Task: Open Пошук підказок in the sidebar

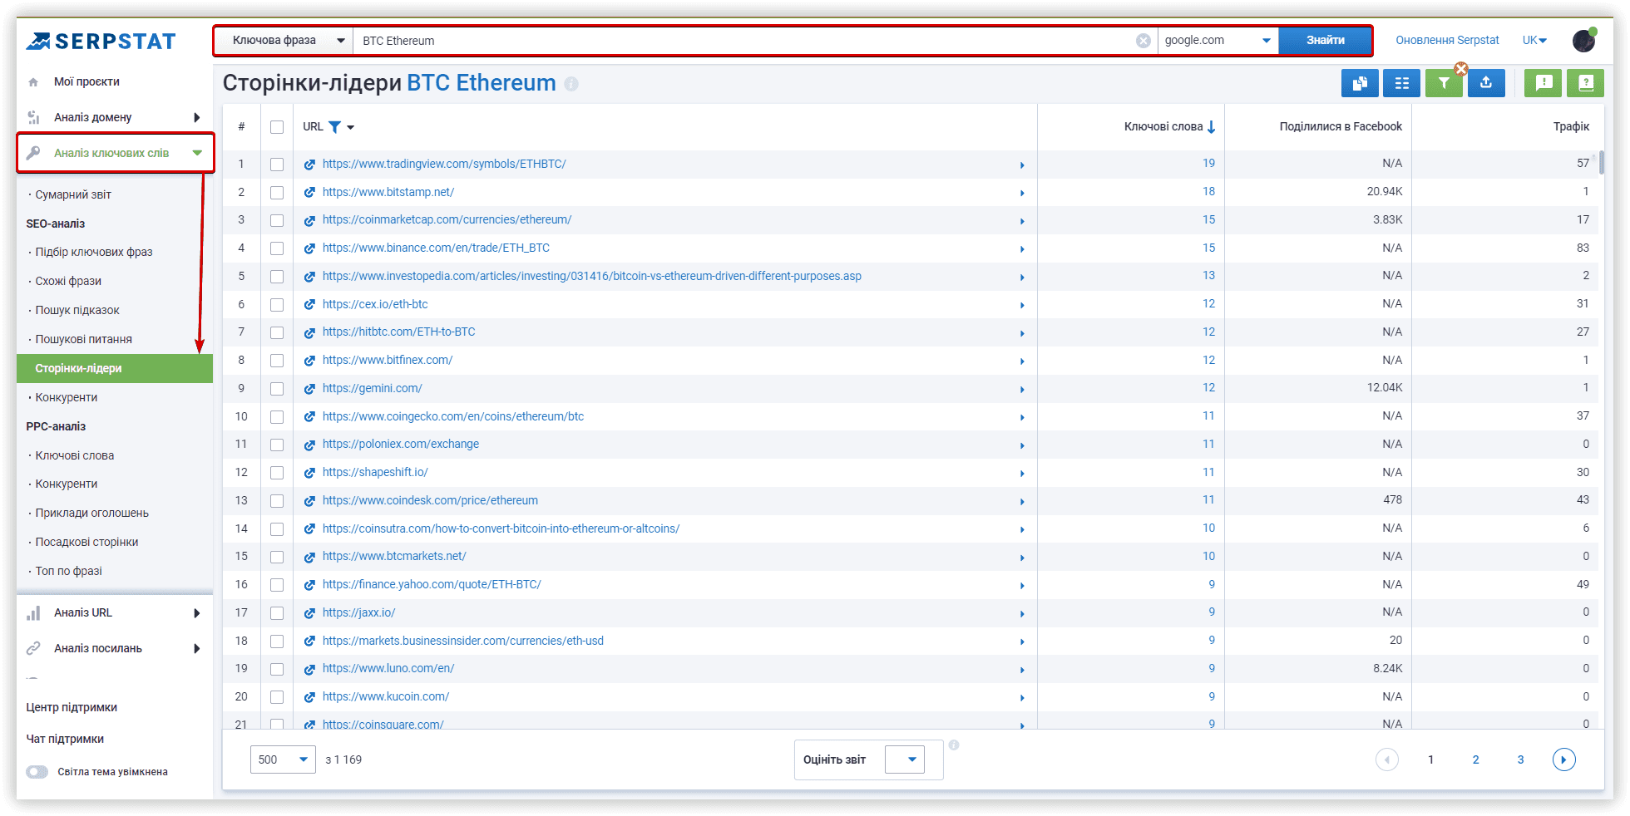Action: 77,310
